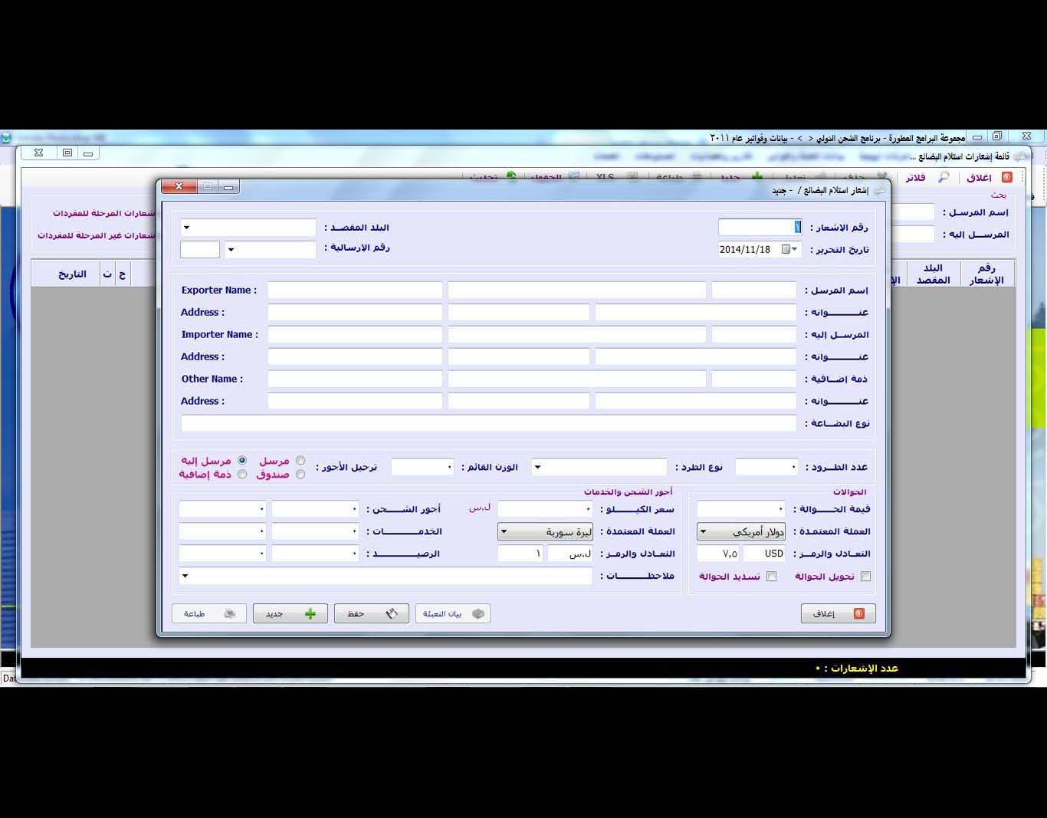Choose the صندوق radio option
1047x818 pixels.
pyautogui.click(x=300, y=475)
